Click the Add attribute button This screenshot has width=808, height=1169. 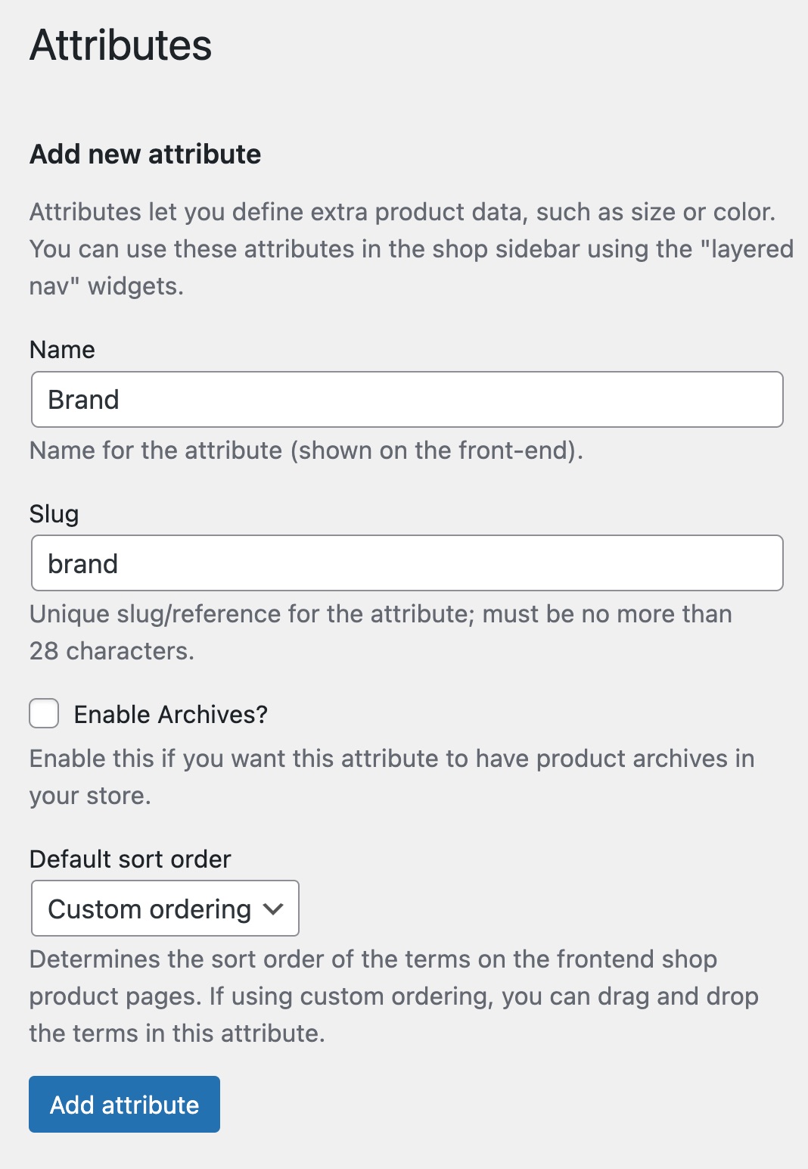click(x=124, y=1105)
